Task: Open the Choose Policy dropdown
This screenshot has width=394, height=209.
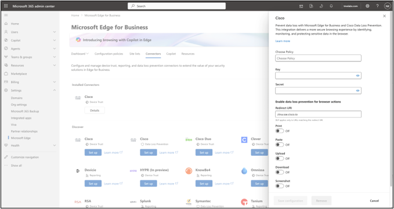Action: 318,58
